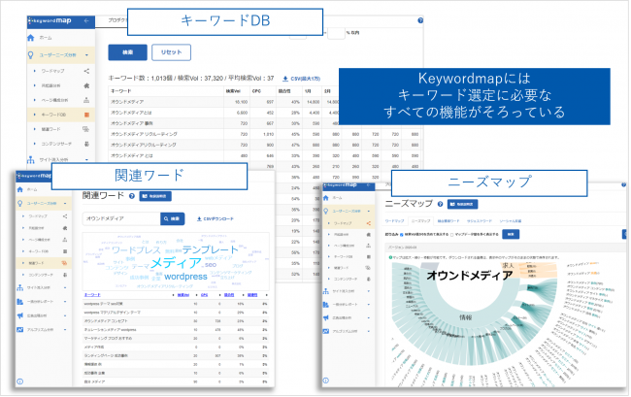This screenshot has width=631, height=397.
Task: Click the search button next to オウンドメディア field
Action: click(x=172, y=218)
